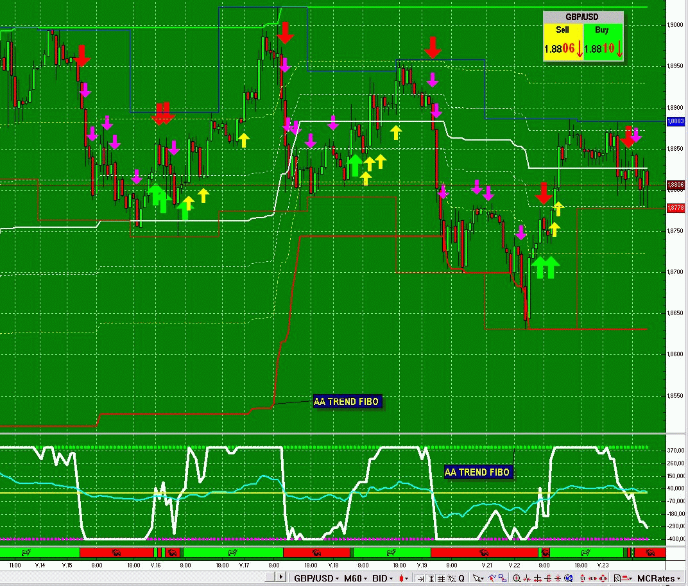Click the yellow Sell 1.8806 button
The image size is (688, 586).
(563, 41)
